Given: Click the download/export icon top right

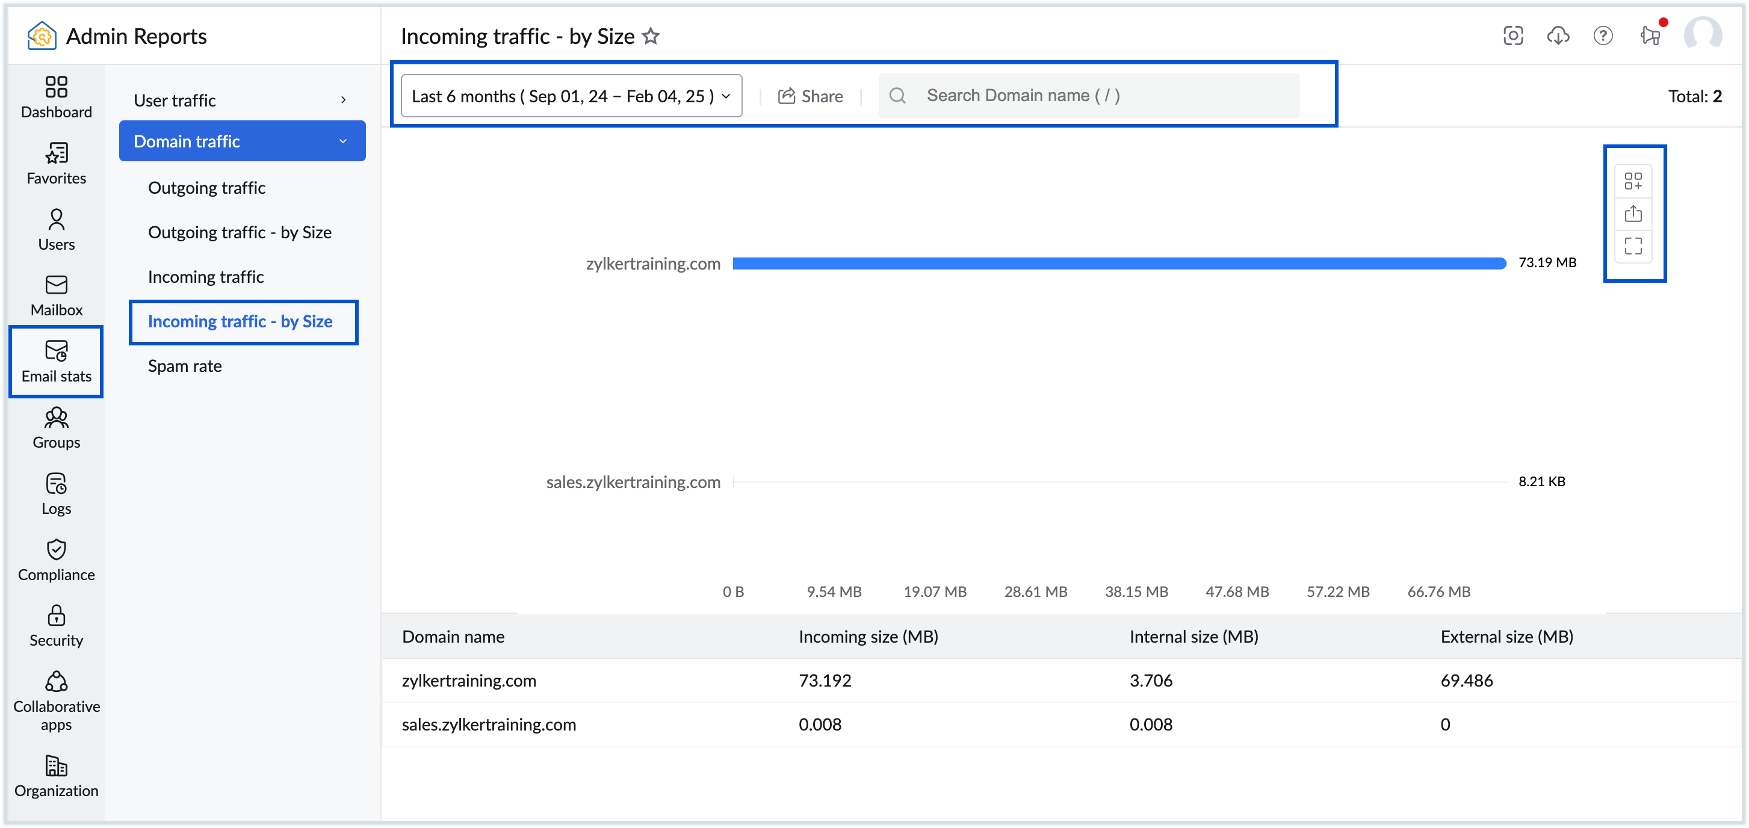Looking at the screenshot, I should pyautogui.click(x=1558, y=36).
